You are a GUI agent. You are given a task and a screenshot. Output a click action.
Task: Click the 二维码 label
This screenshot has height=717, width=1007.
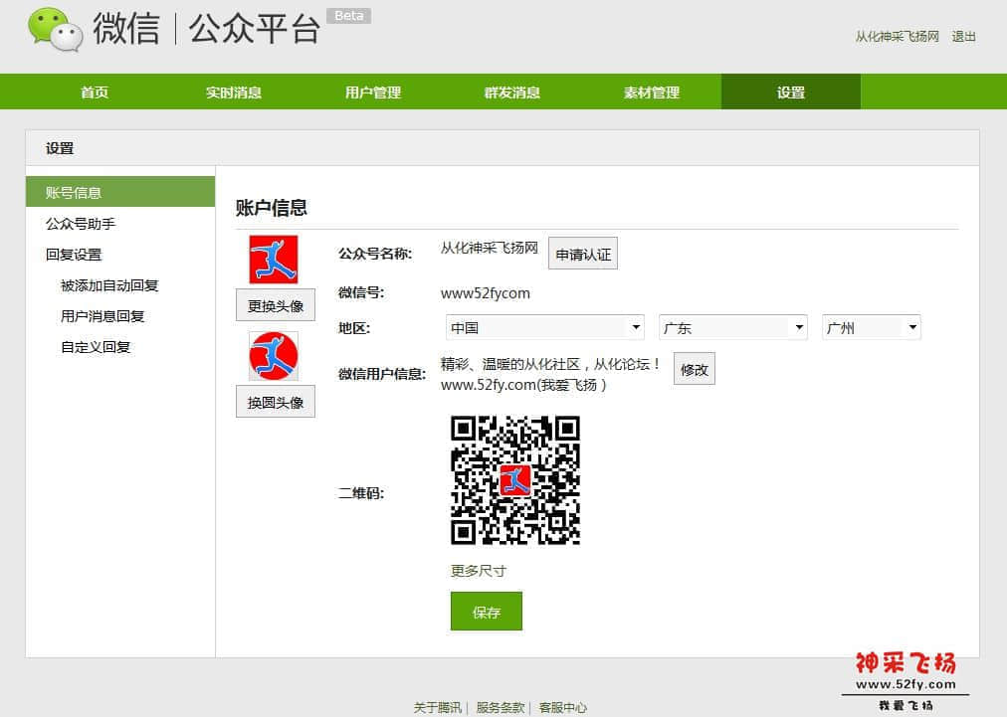361,493
